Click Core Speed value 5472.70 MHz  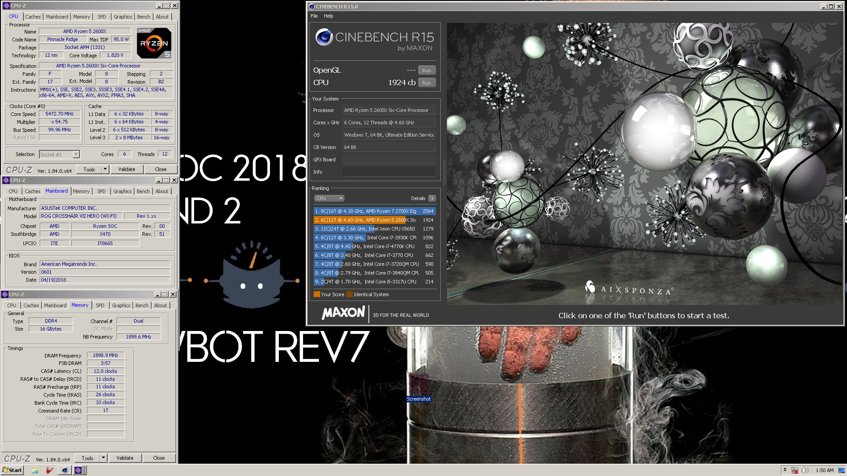60,114
